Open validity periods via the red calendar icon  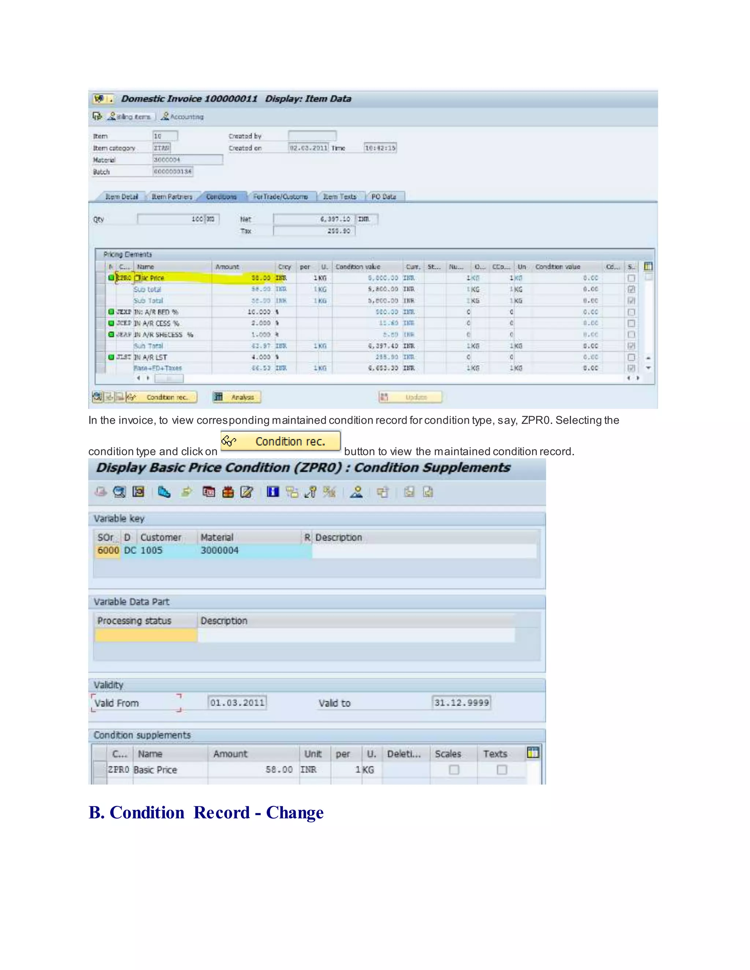click(208, 492)
